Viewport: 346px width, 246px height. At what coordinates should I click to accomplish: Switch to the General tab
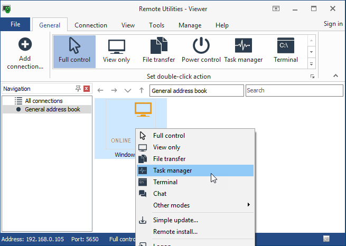coord(50,25)
